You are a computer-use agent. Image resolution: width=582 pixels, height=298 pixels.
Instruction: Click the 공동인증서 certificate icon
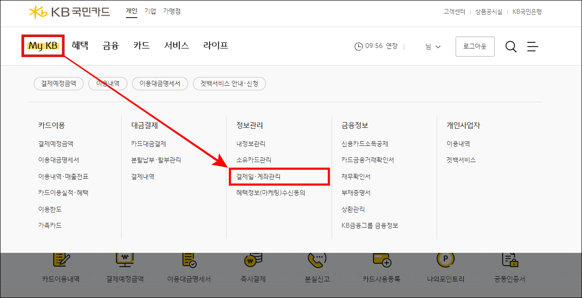point(509,267)
